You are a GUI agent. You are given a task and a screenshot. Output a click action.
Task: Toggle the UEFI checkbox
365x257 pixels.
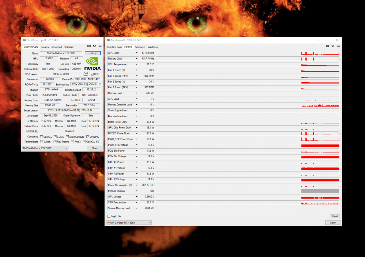tap(92, 74)
